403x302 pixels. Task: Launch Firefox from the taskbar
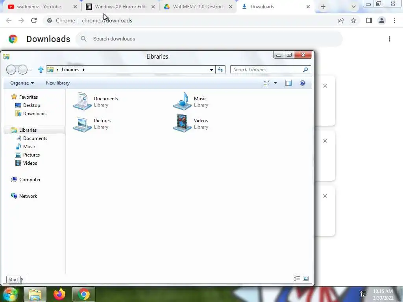[59, 294]
